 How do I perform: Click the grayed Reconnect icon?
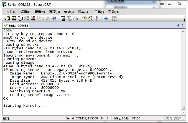point(27,18)
